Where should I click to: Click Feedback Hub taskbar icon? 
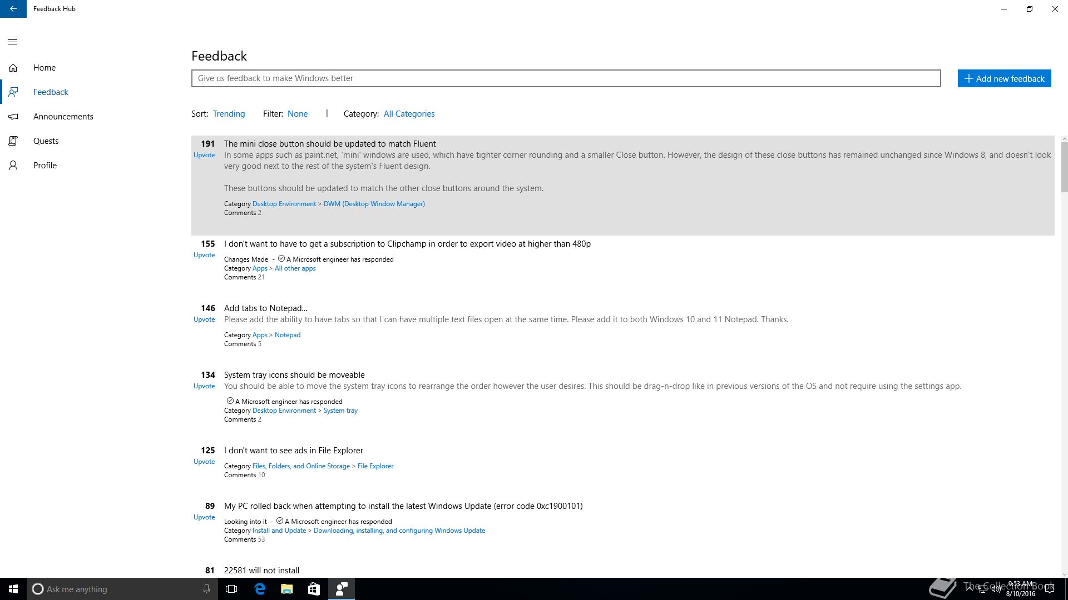pyautogui.click(x=342, y=589)
